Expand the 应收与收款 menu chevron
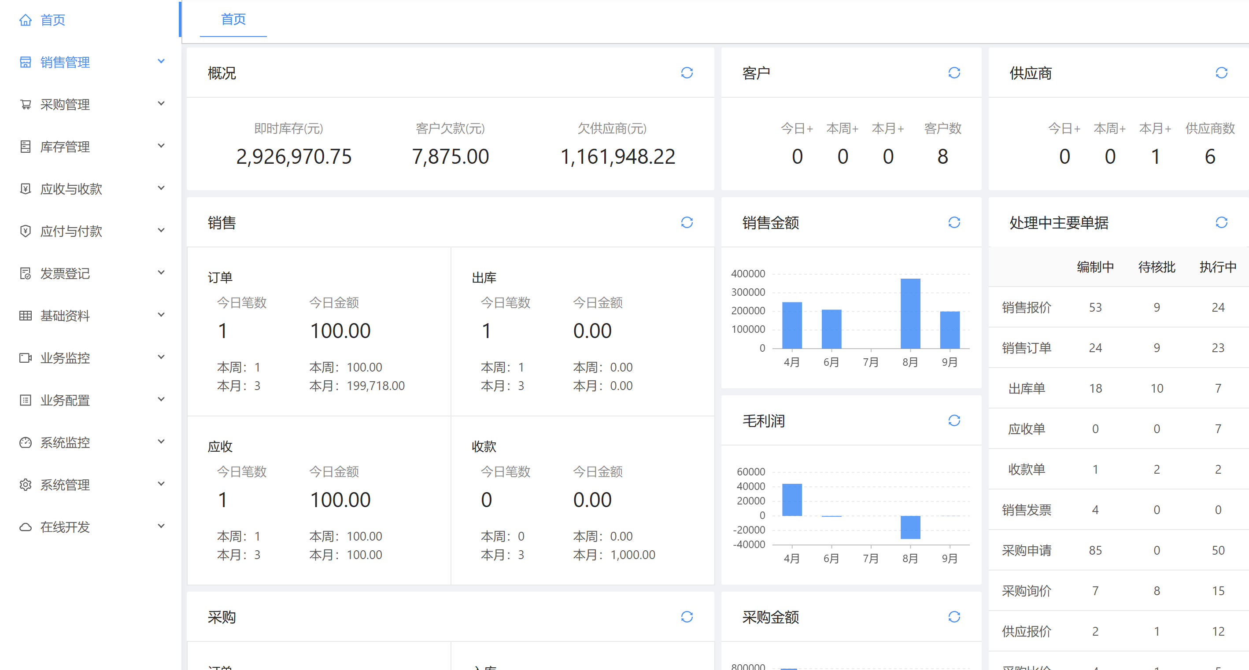Image resolution: width=1249 pixels, height=670 pixels. point(162,188)
